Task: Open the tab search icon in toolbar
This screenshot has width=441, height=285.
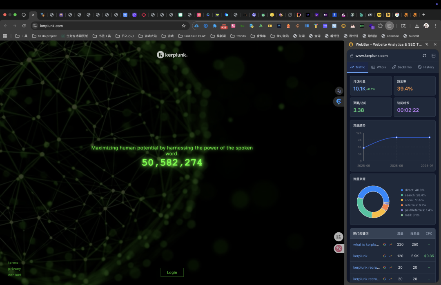Action: (403, 26)
